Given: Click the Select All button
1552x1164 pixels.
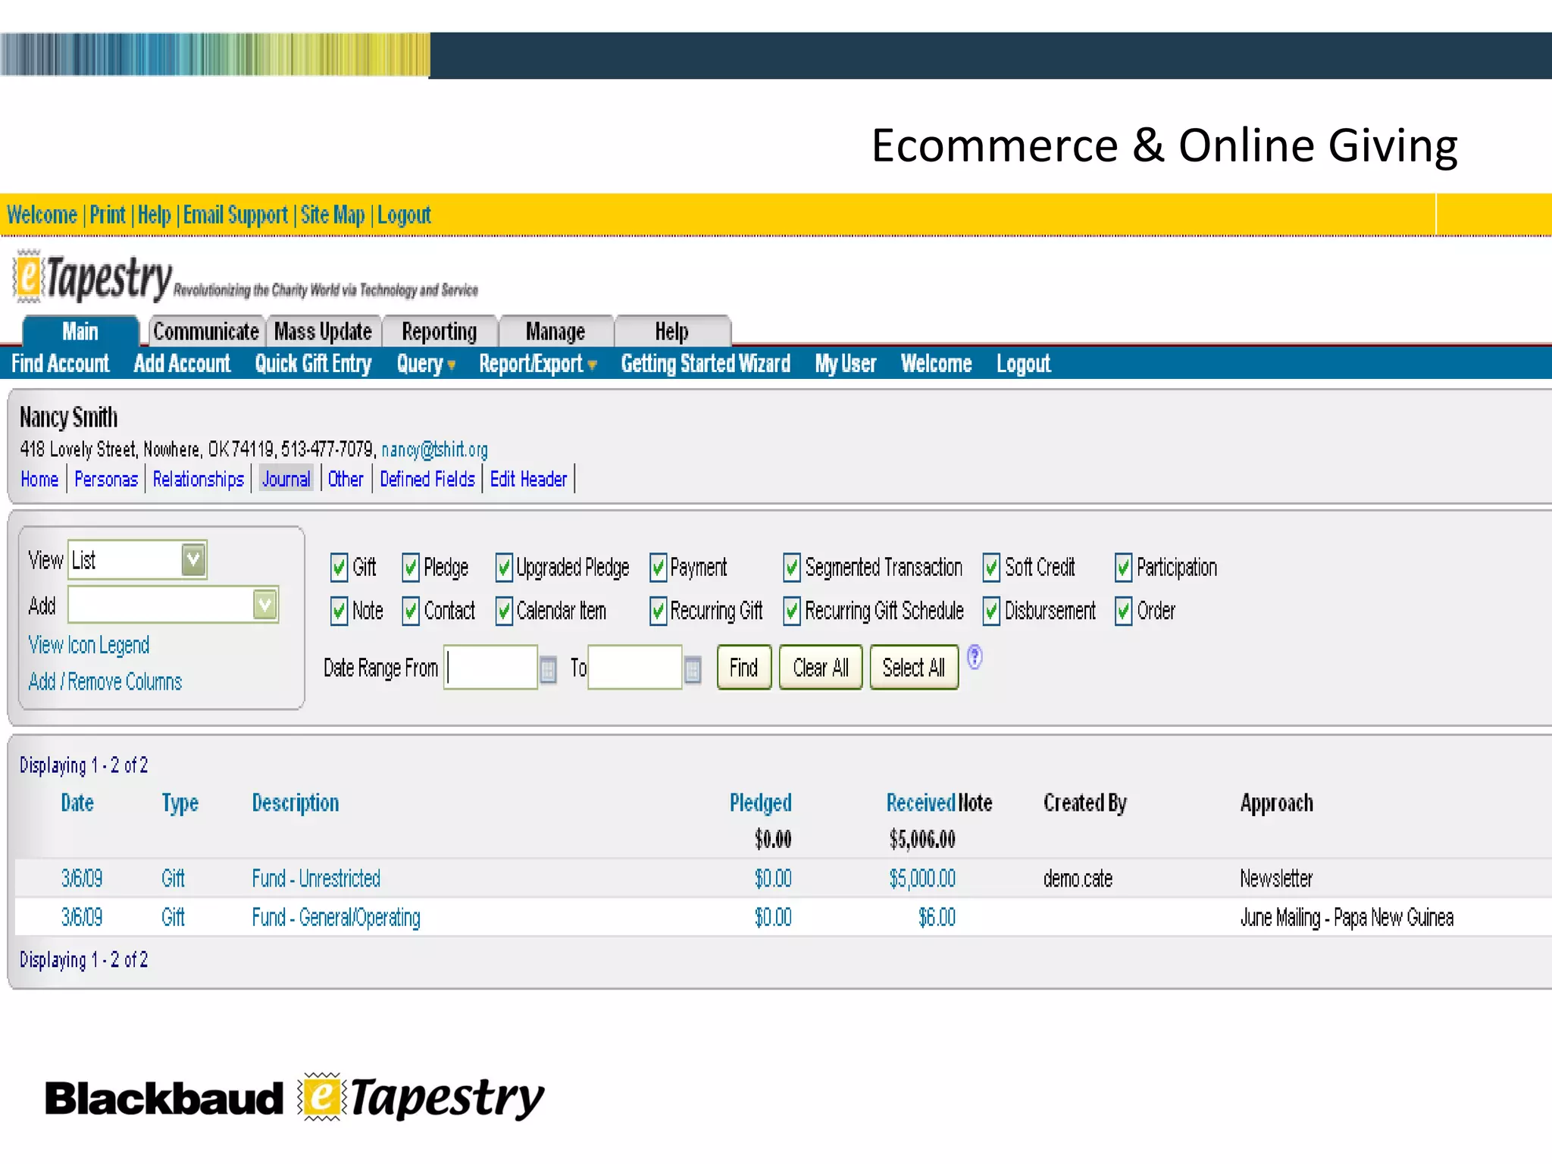Looking at the screenshot, I should click(x=914, y=668).
